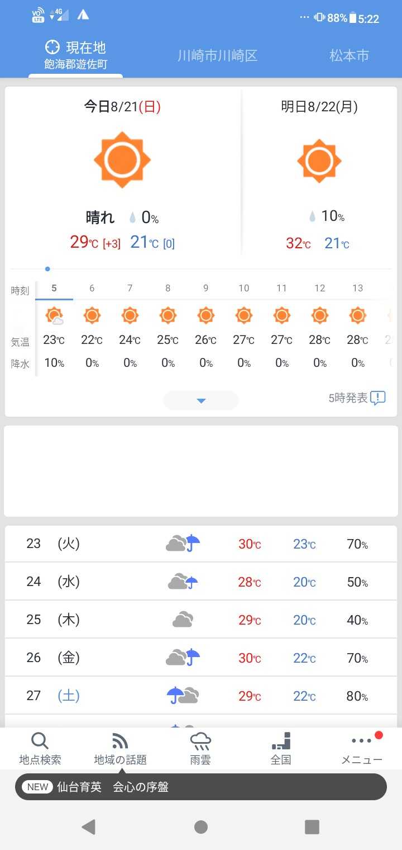
Task: Select the 現在地 current location tab
Action: (x=76, y=55)
